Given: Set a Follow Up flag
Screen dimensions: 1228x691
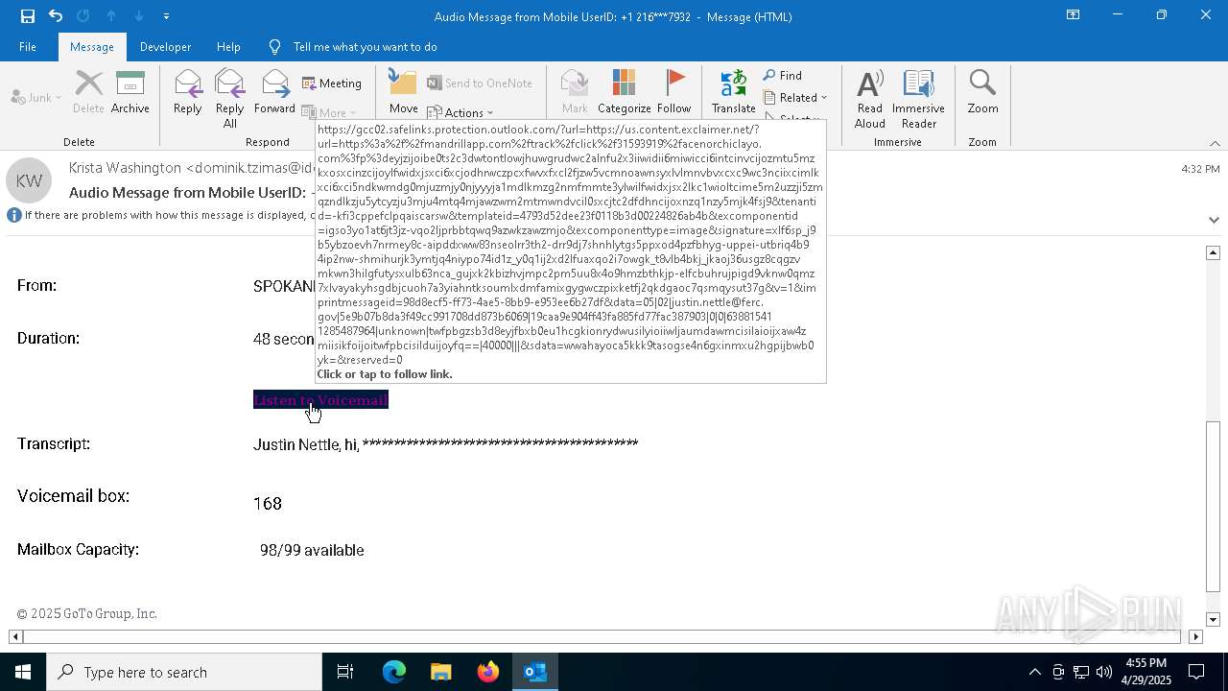Looking at the screenshot, I should coord(674,93).
